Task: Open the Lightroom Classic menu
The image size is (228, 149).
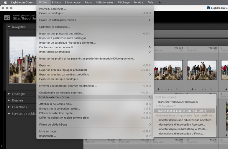Action: coord(23,2)
